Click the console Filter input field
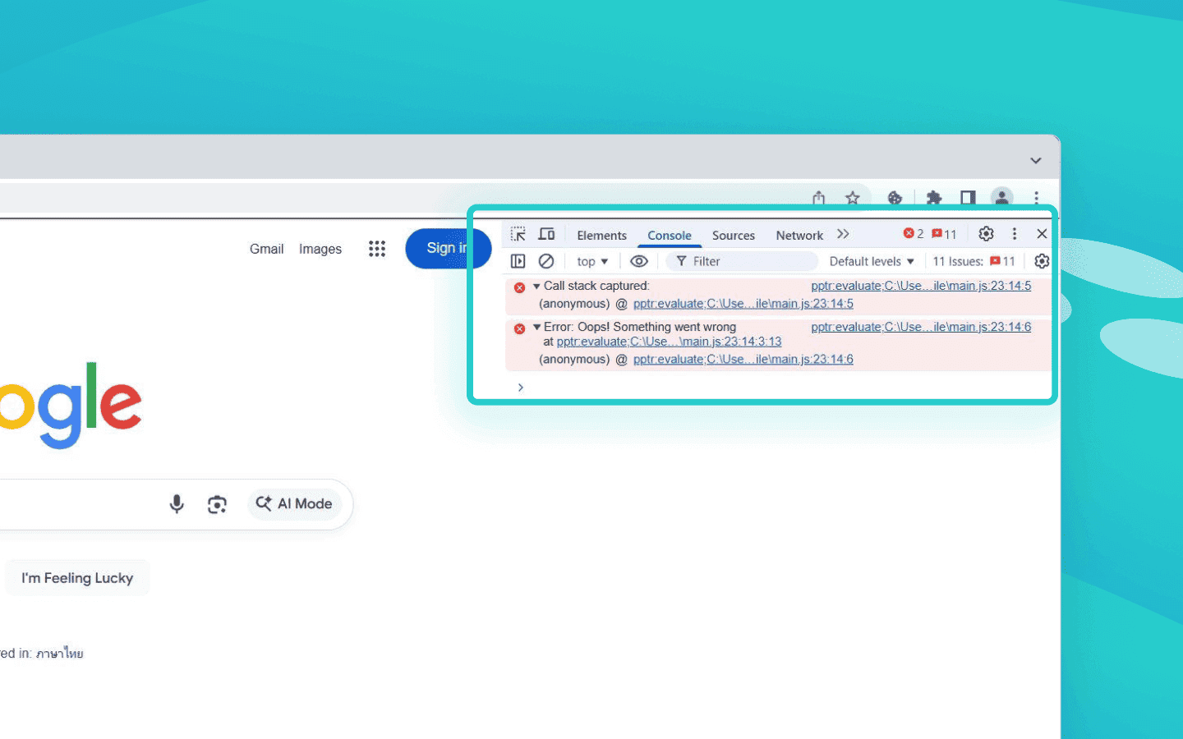Screen dimensions: 1183x739 click(x=743, y=261)
